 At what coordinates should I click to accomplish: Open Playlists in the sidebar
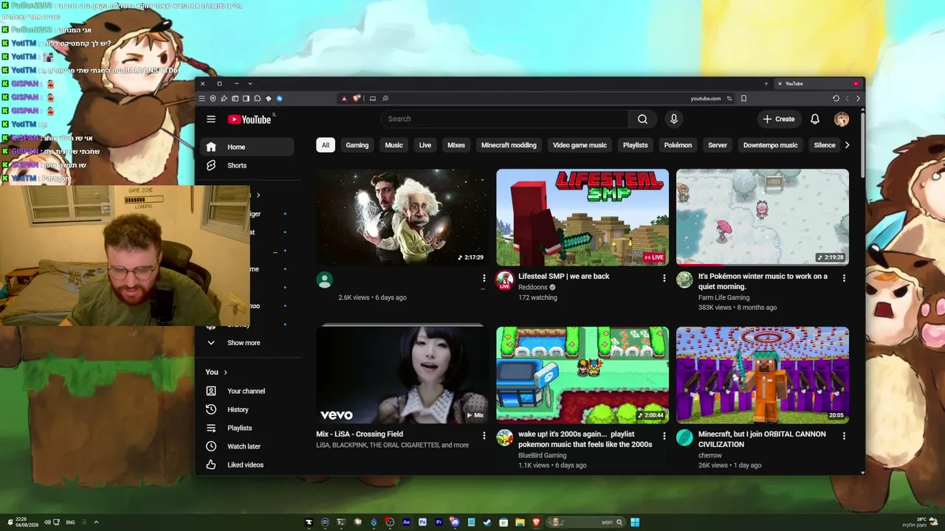pos(247,428)
